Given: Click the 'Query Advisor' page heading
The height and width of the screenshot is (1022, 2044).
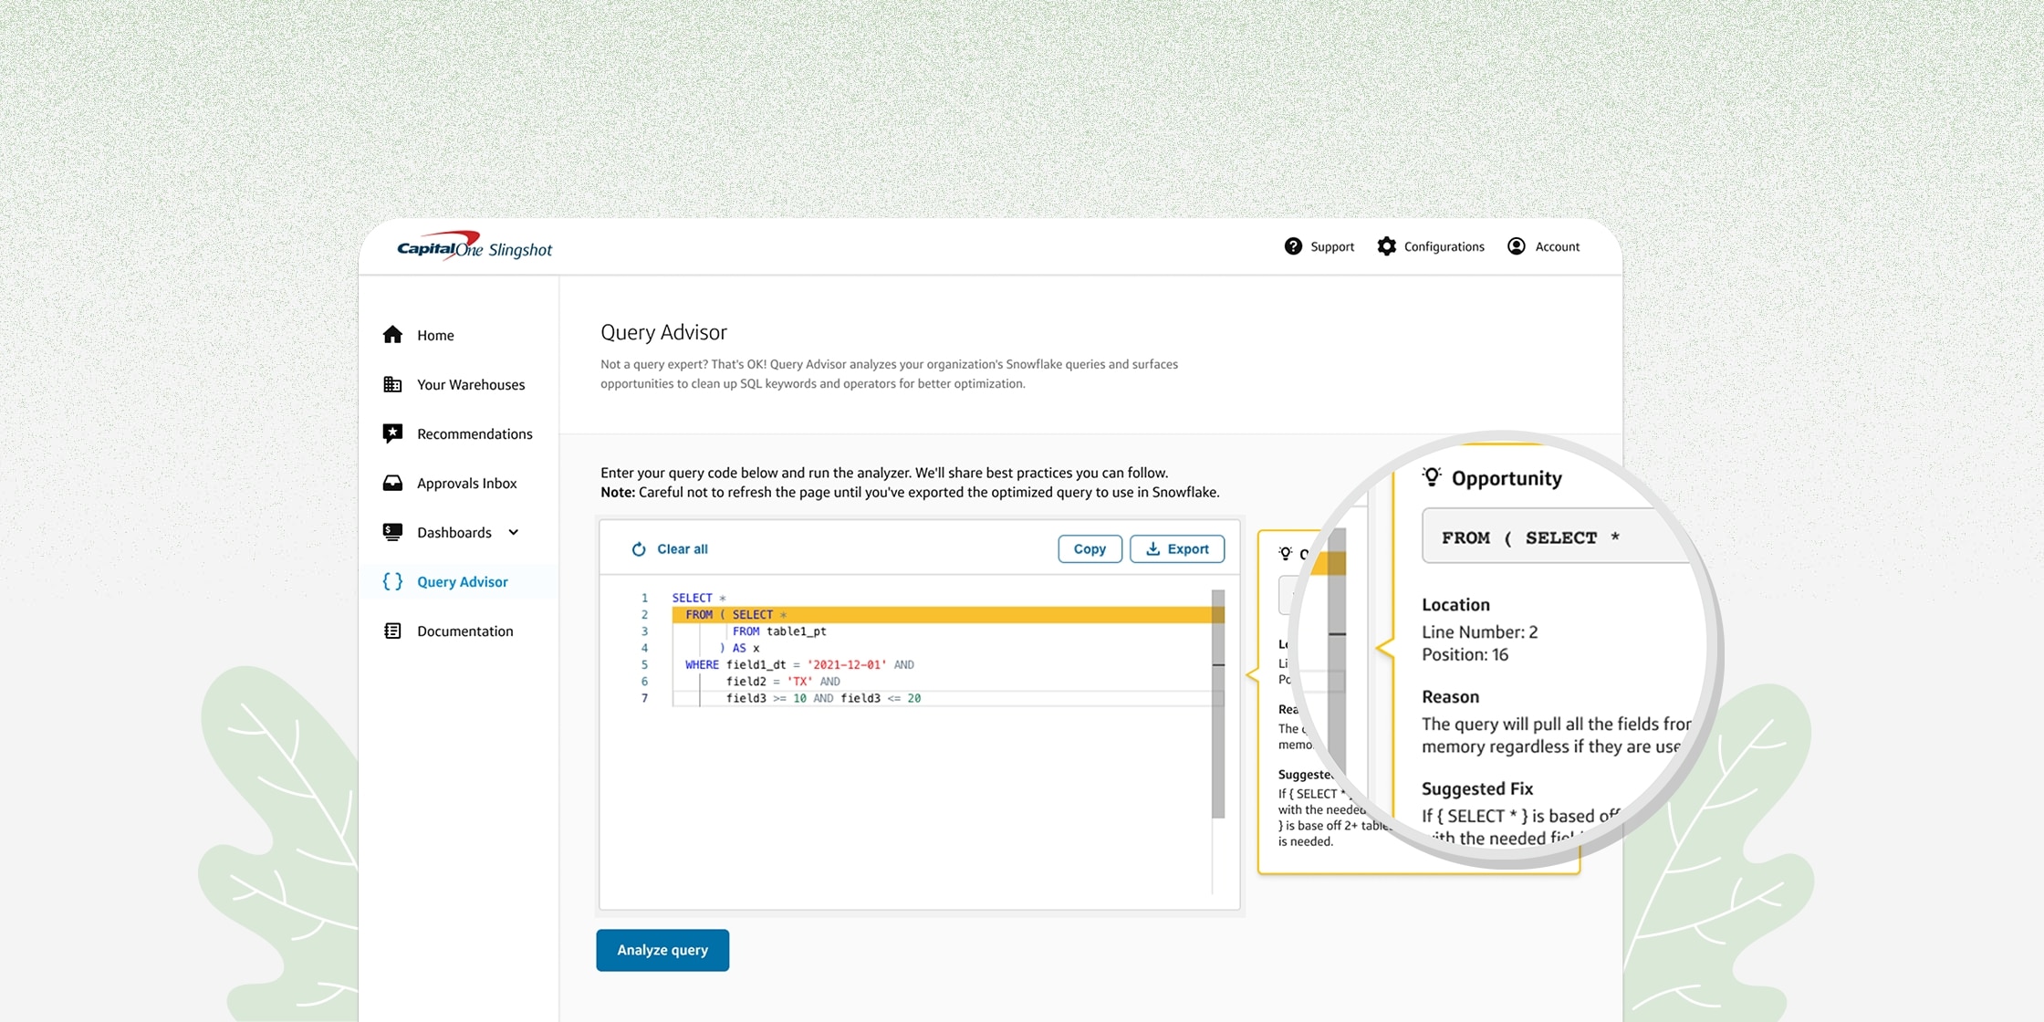Looking at the screenshot, I should point(663,332).
